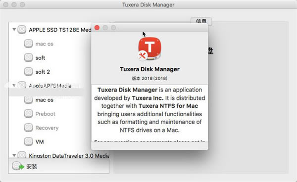Collapse the Kingston DataTraveler 3.0 Media node
297x182 pixels.
[x=14, y=155]
